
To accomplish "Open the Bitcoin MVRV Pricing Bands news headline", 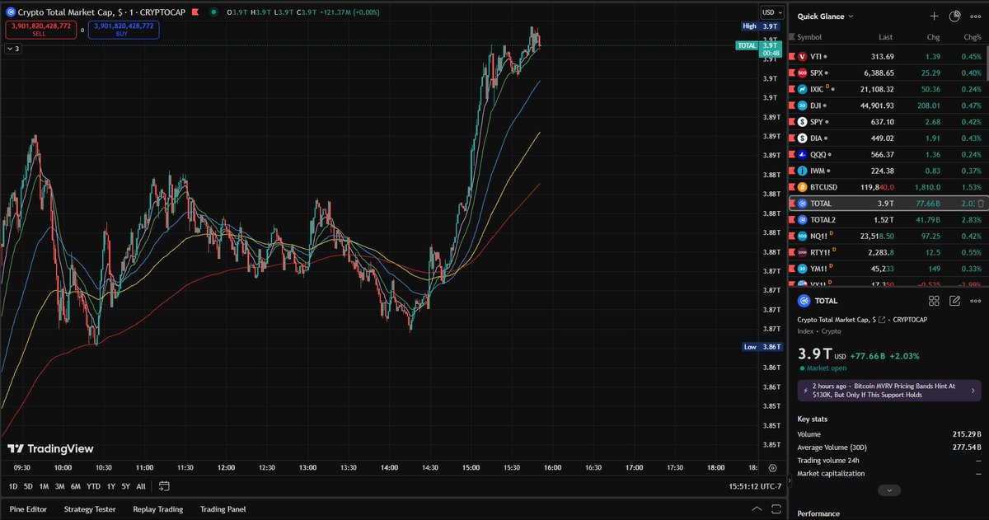I will [x=888, y=391].
